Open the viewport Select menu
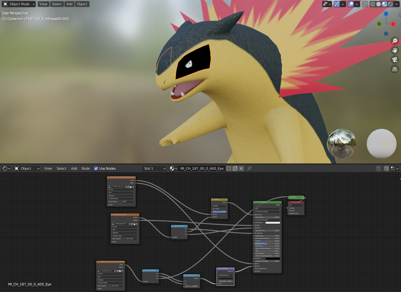Screen dimensions: 401x292 57,4
